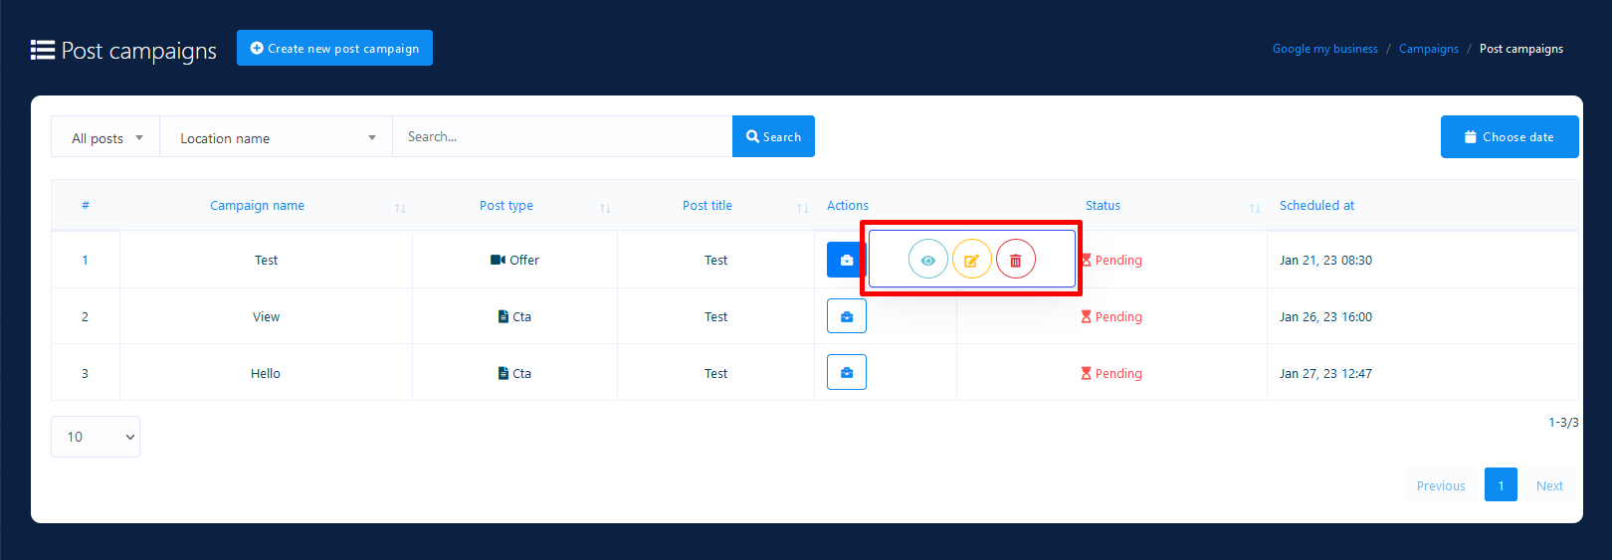
Task: Open the Location name dropdown
Action: pyautogui.click(x=276, y=137)
